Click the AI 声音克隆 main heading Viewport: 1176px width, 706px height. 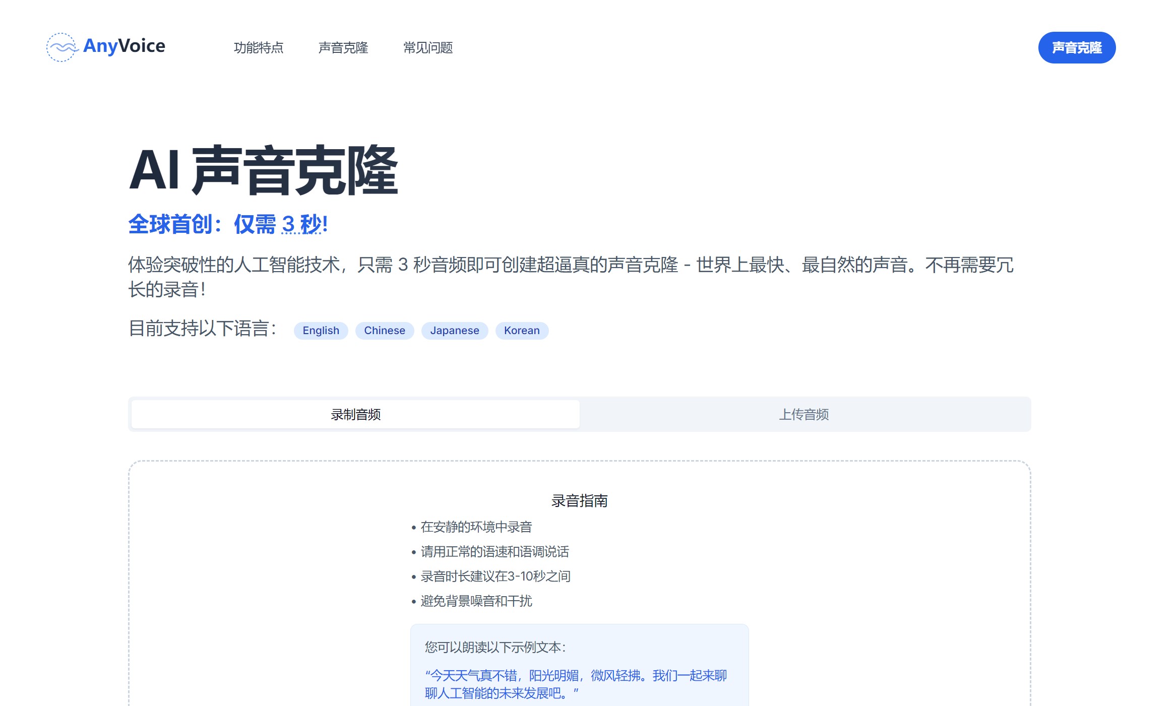tap(263, 170)
